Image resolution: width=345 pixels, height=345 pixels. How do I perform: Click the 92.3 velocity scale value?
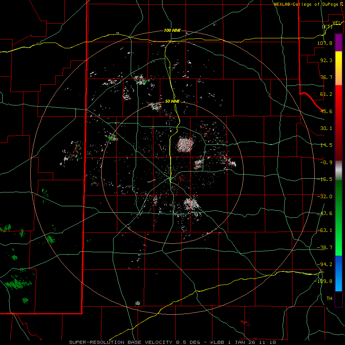(326, 60)
